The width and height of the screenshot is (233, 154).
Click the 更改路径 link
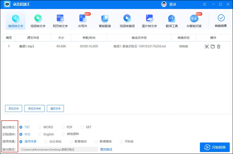coord(106,149)
